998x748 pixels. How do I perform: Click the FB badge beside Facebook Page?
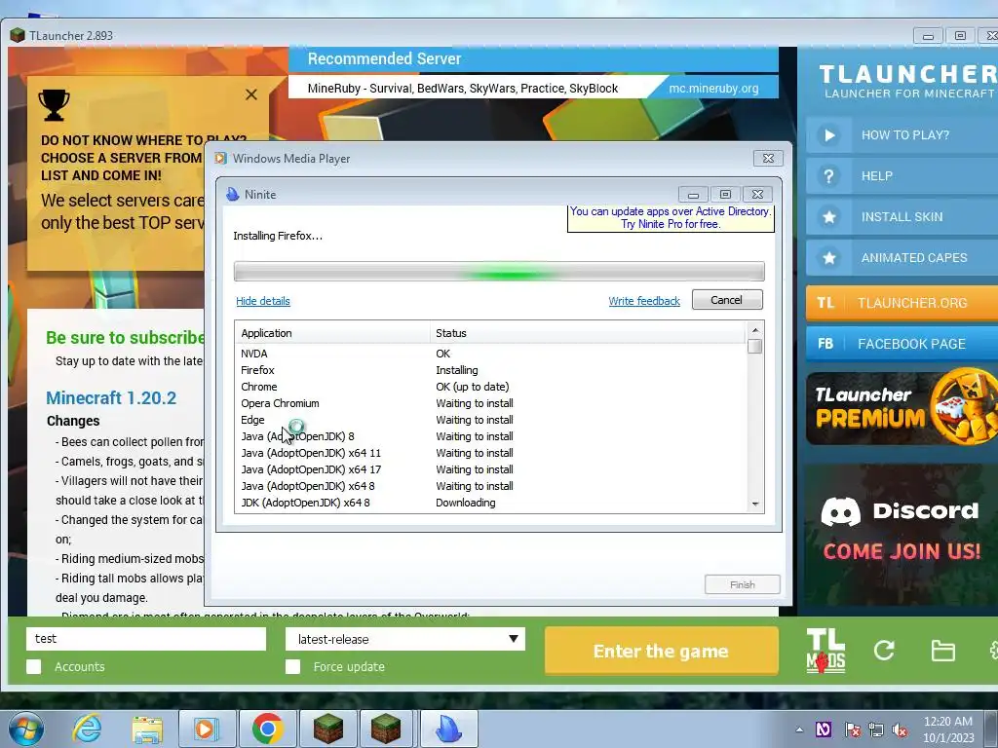click(825, 344)
